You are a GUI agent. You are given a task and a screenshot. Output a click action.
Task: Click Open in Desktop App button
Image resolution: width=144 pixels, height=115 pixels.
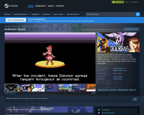click(x=16, y=20)
